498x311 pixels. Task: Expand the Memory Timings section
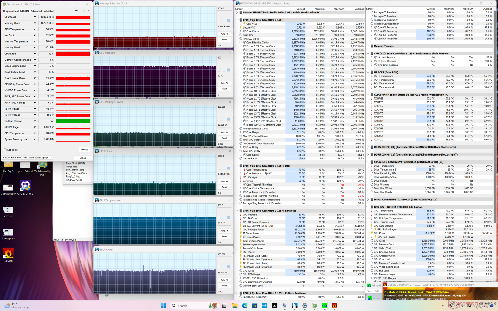click(368, 46)
